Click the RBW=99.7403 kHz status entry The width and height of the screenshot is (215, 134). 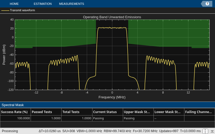click(117, 131)
